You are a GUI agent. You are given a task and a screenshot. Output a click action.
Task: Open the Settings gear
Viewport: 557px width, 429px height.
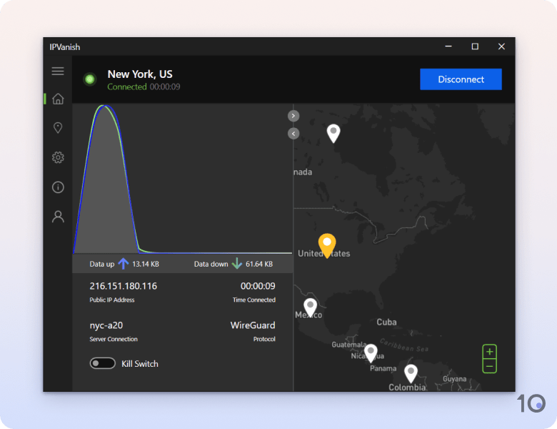point(58,157)
